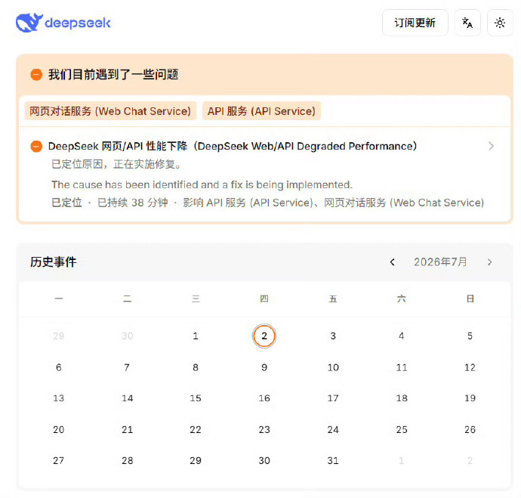
Task: Click the 已定位原因，正在实施修复 status text
Action: tap(116, 164)
